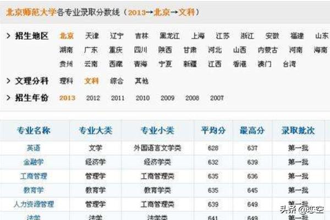Viewport: 330px width, 220px height.
Task: Open the 人力资源管理 major link
Action: (x=34, y=204)
